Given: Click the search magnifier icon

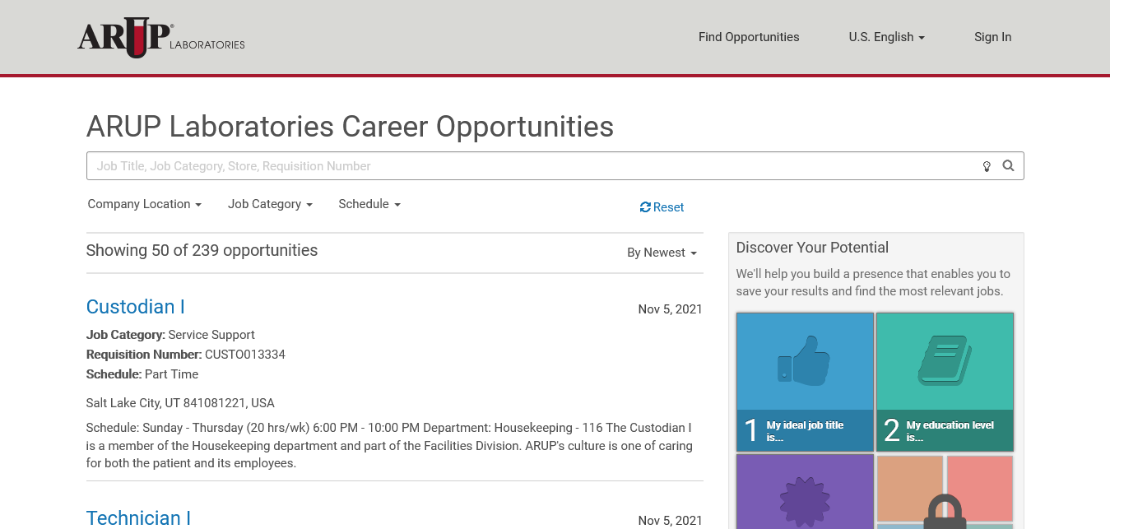Looking at the screenshot, I should 1008,166.
